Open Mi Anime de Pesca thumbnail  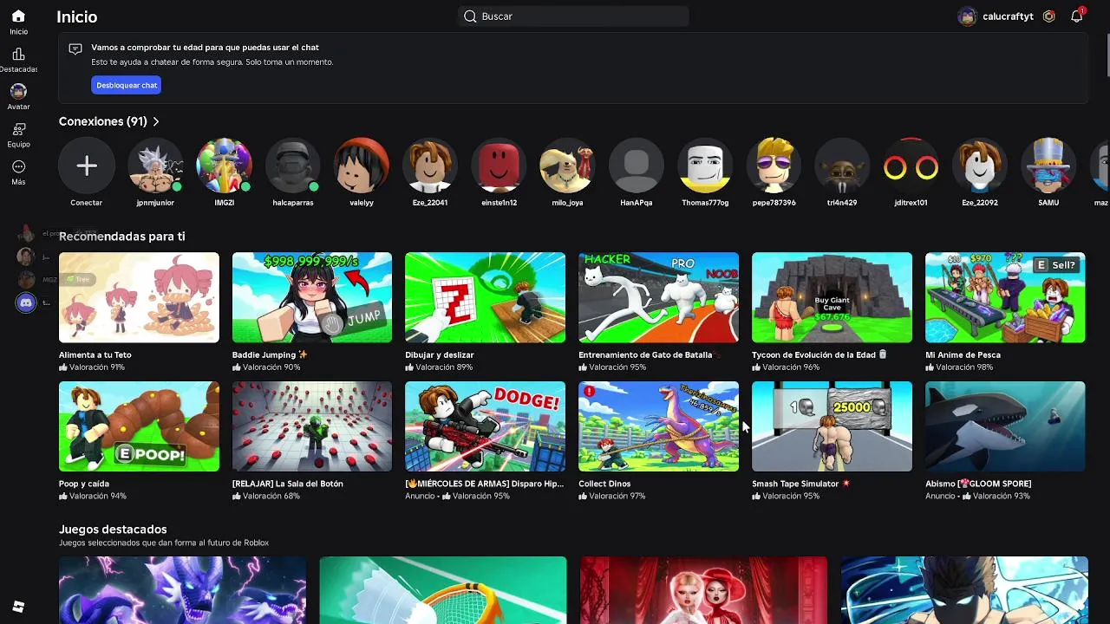(1005, 297)
